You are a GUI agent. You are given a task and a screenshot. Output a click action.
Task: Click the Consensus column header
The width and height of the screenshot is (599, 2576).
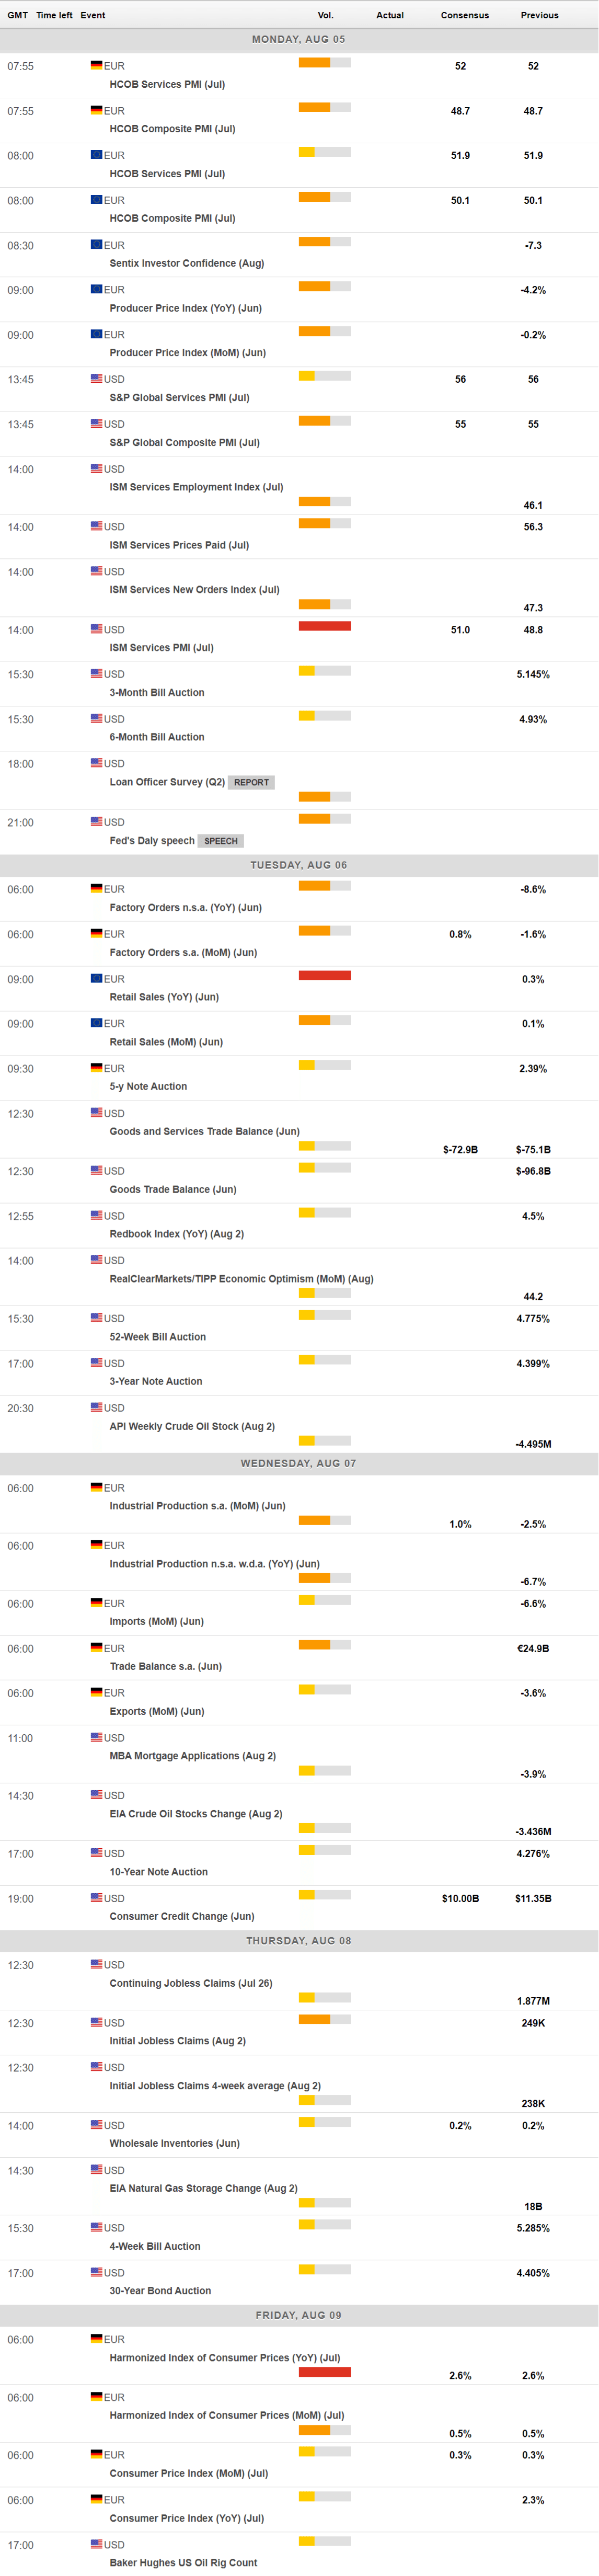(x=465, y=15)
